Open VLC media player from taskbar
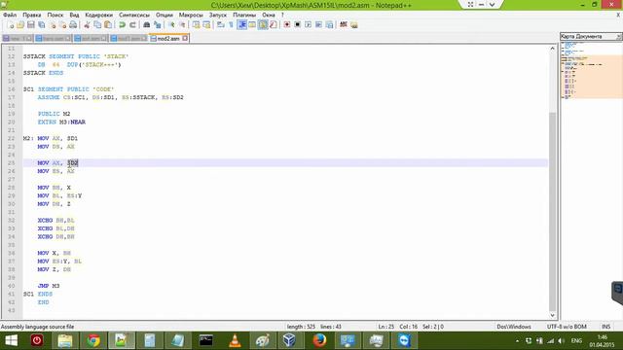Image resolution: width=623 pixels, height=350 pixels. (235, 340)
